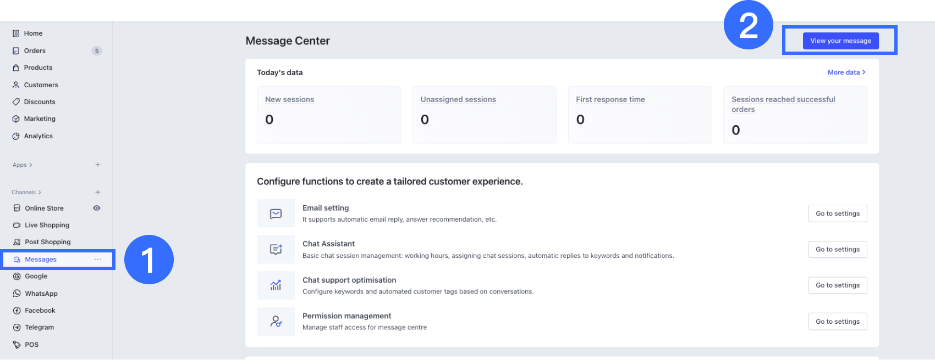Viewport: 935px width, 360px height.
Task: Expand the Channels section chevron
Action: coord(40,193)
